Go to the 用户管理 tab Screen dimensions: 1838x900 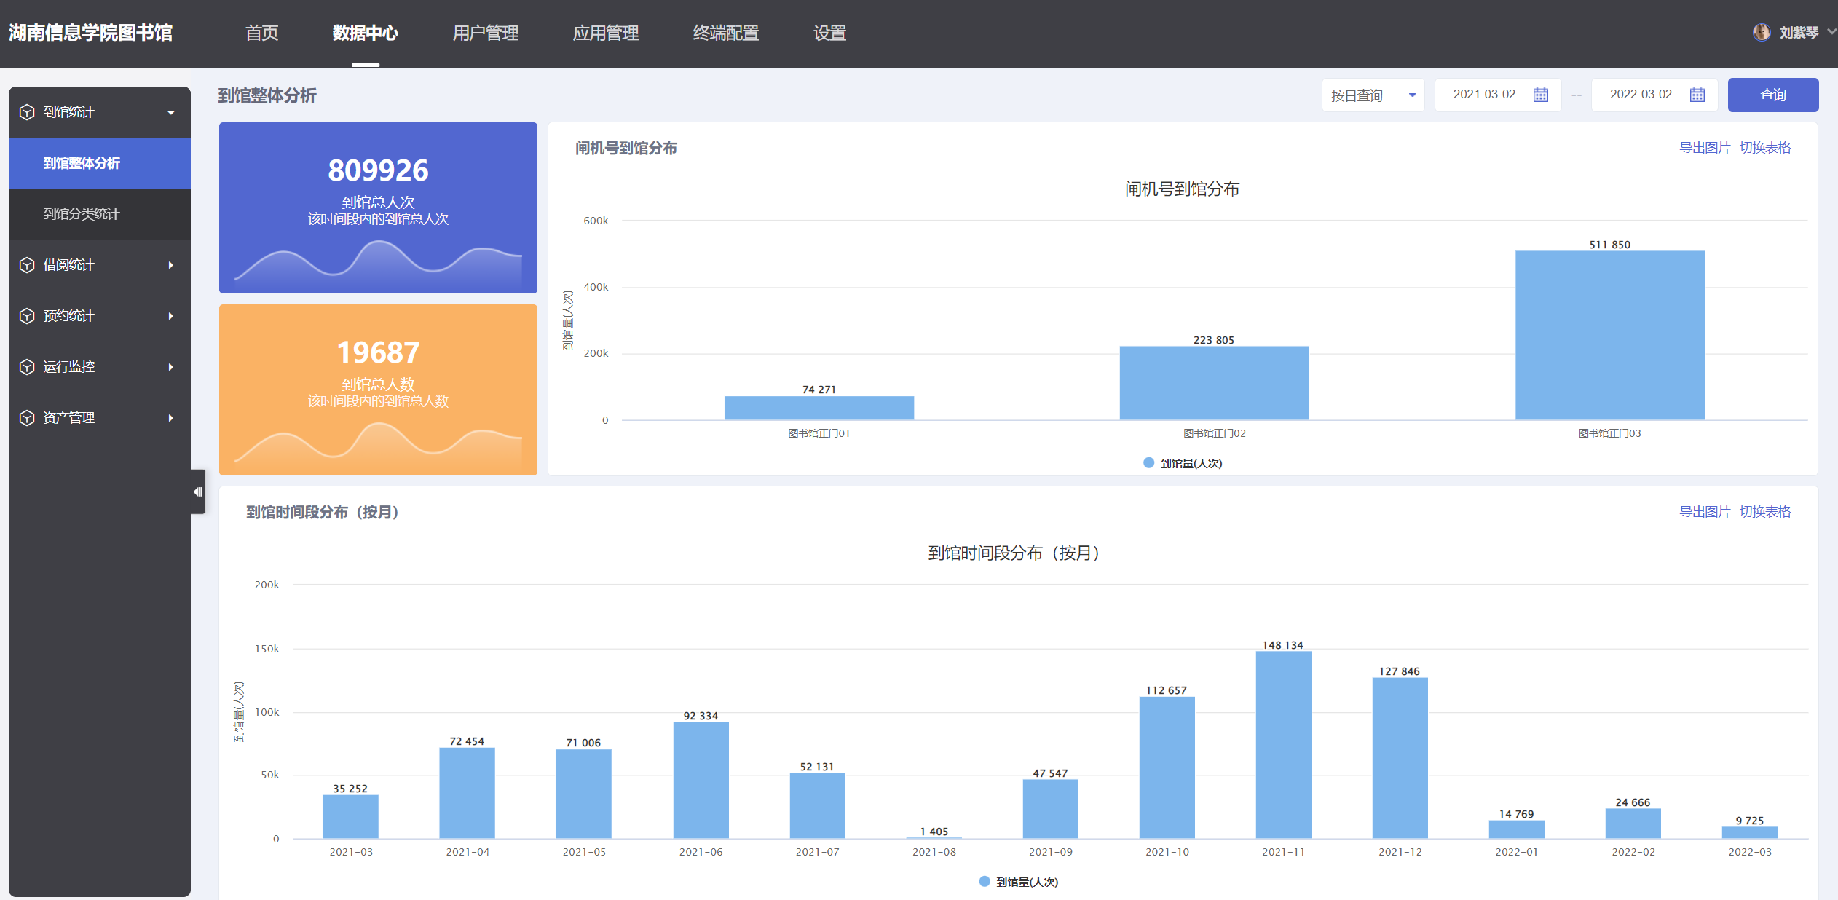click(485, 33)
